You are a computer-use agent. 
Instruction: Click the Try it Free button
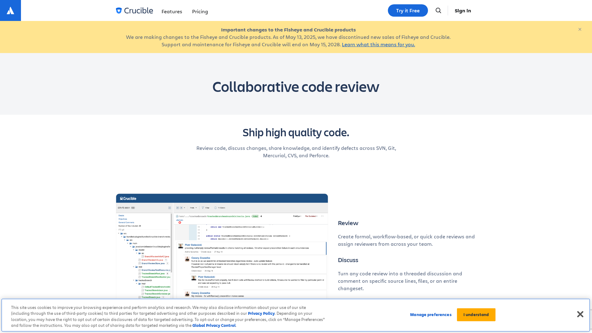[408, 10]
